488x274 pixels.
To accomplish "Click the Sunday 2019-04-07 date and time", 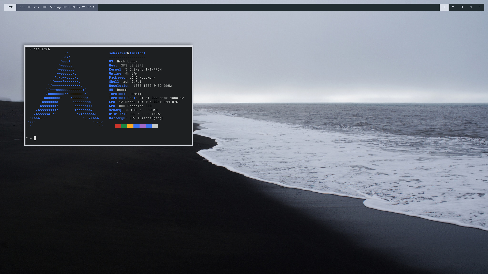I will [x=73, y=7].
